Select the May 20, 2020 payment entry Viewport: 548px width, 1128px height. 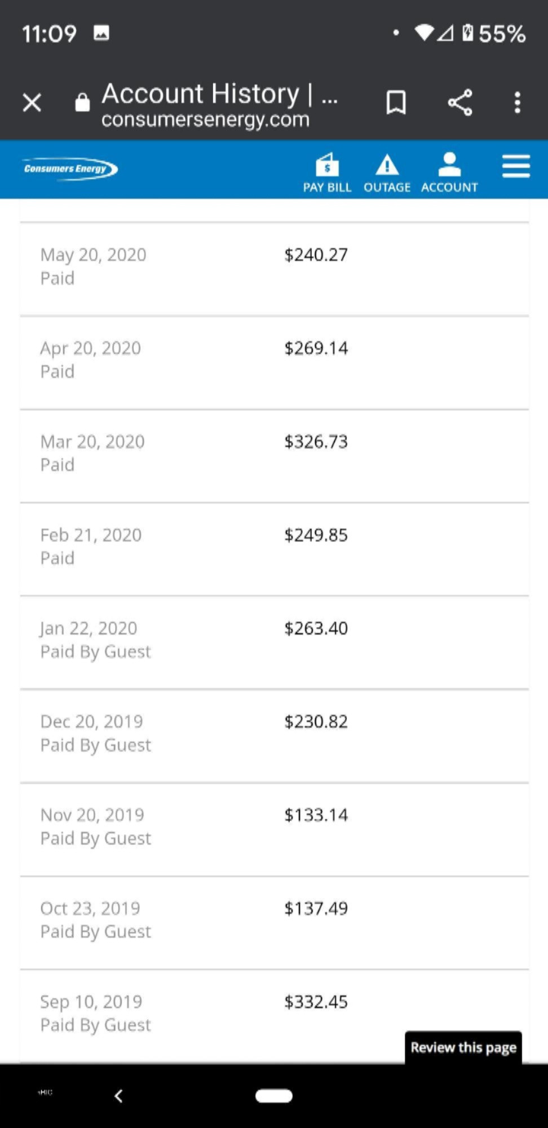[275, 269]
